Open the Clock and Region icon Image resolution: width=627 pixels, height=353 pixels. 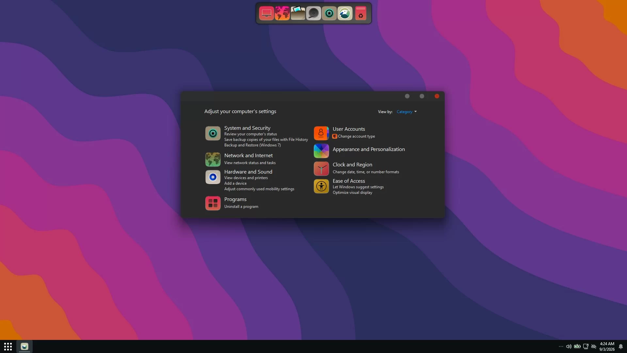[321, 169]
